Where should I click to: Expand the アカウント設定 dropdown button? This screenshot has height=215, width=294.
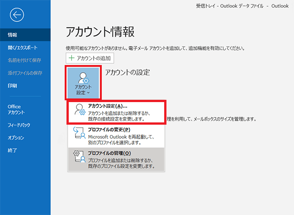click(x=83, y=83)
